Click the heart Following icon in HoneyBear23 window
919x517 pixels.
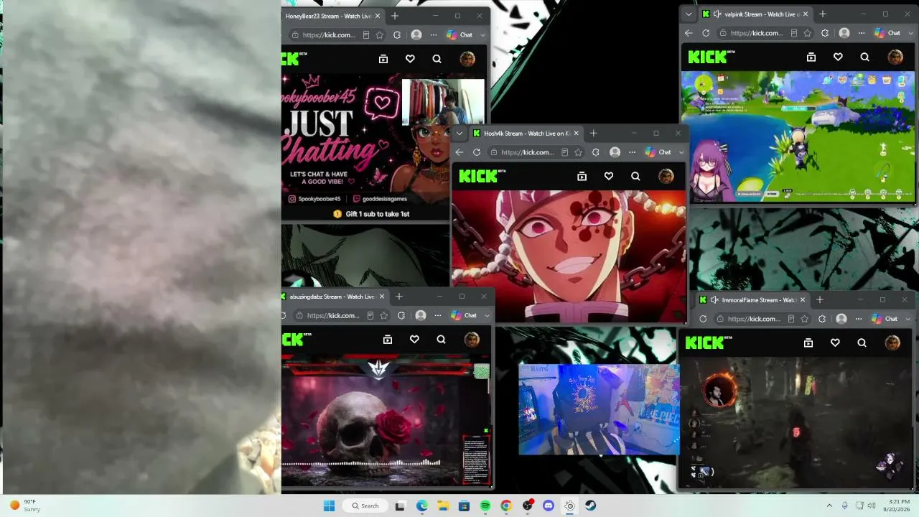pos(410,59)
